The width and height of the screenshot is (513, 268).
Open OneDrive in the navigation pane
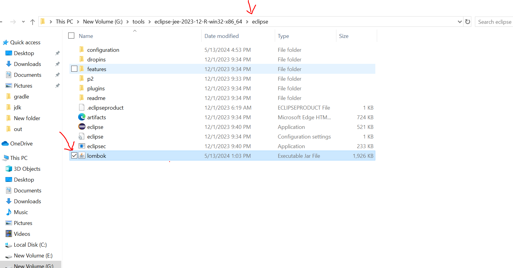coord(21,144)
